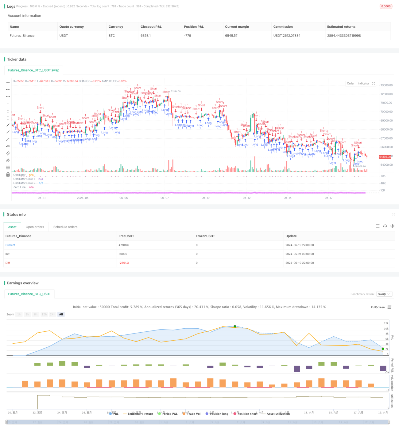Toggle the Trade Vol legend item
Screen dimensions: 399x431
(x=191, y=414)
